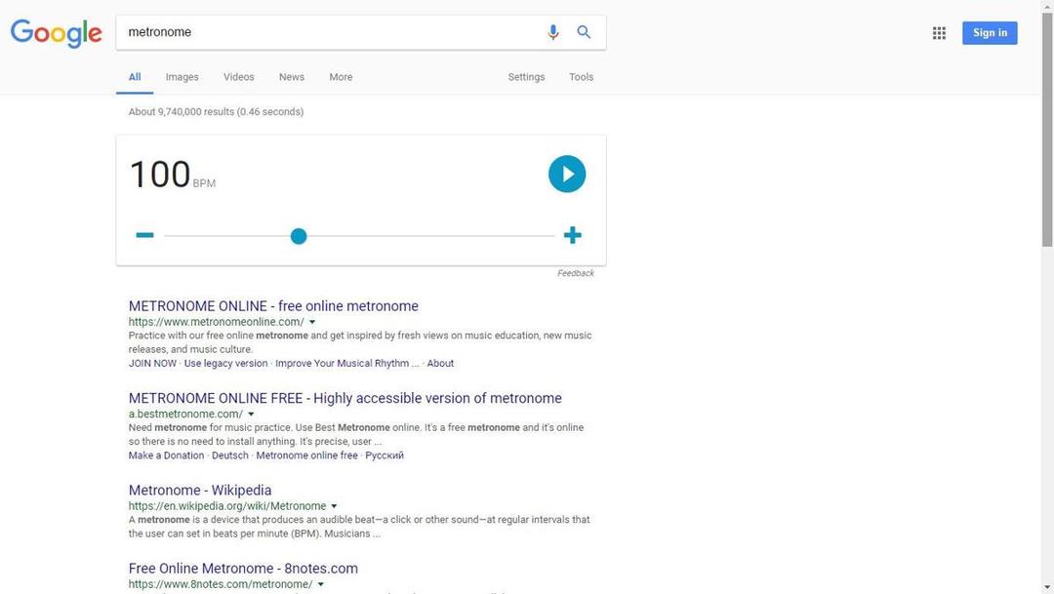Open the Google apps grid
Screen dimensions: 1054x594
click(939, 33)
